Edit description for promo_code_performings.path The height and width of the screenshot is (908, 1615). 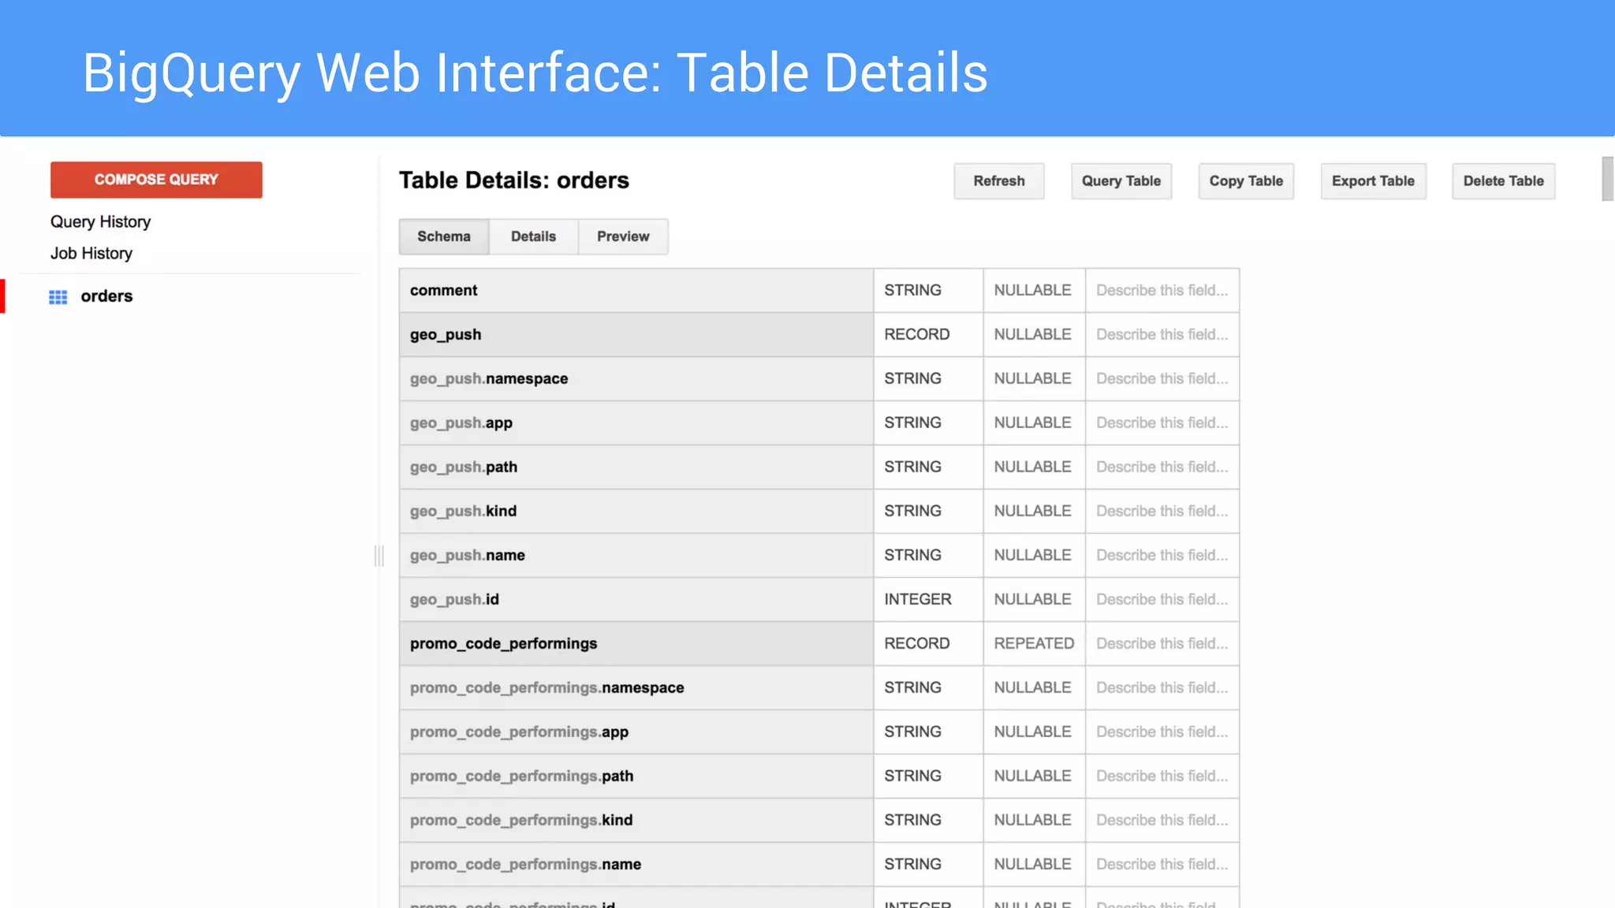[1162, 776]
